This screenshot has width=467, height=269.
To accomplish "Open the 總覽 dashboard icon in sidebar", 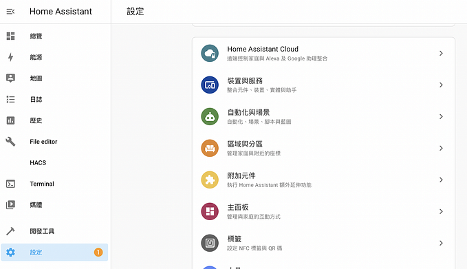I will coord(10,36).
